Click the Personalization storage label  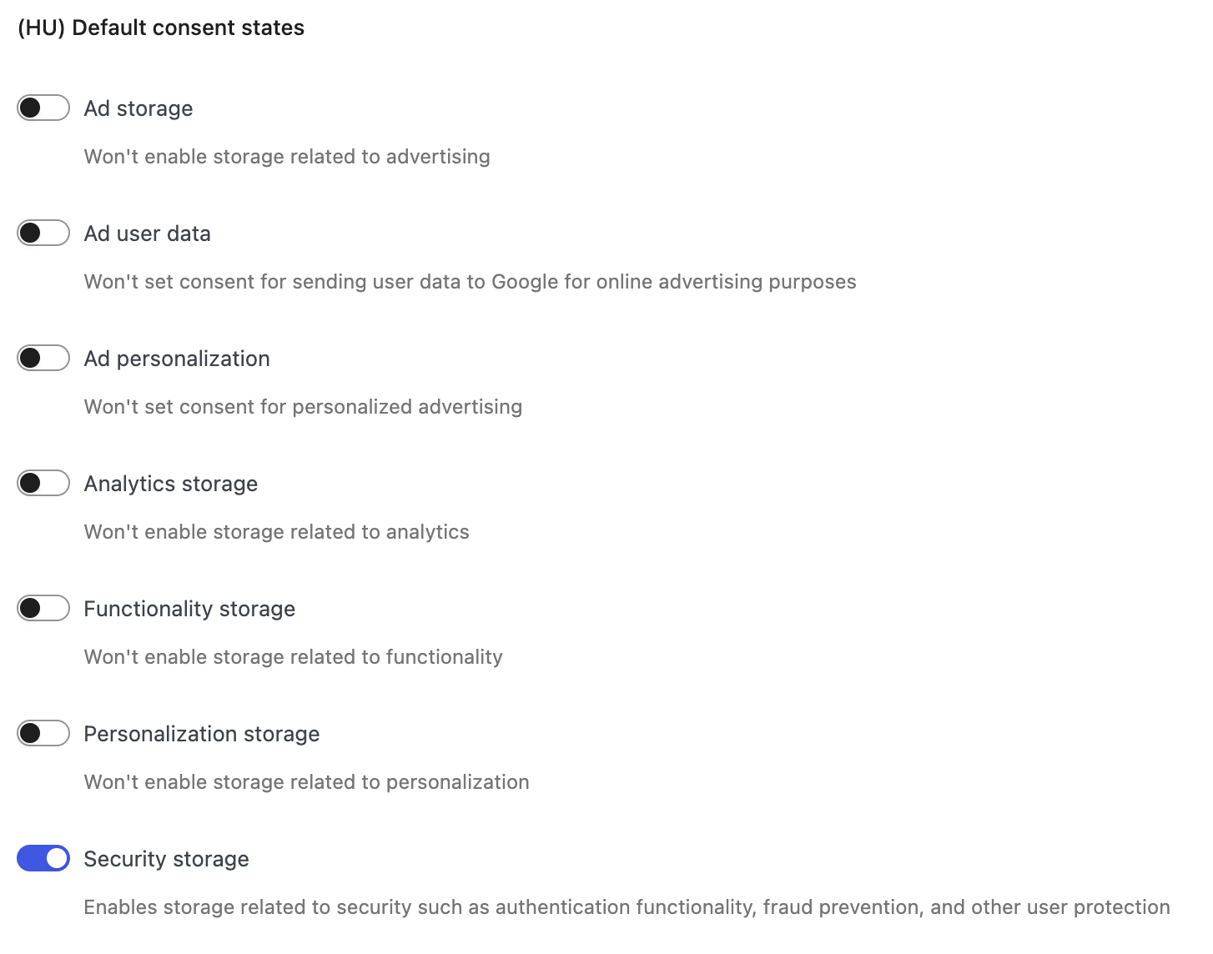202,734
